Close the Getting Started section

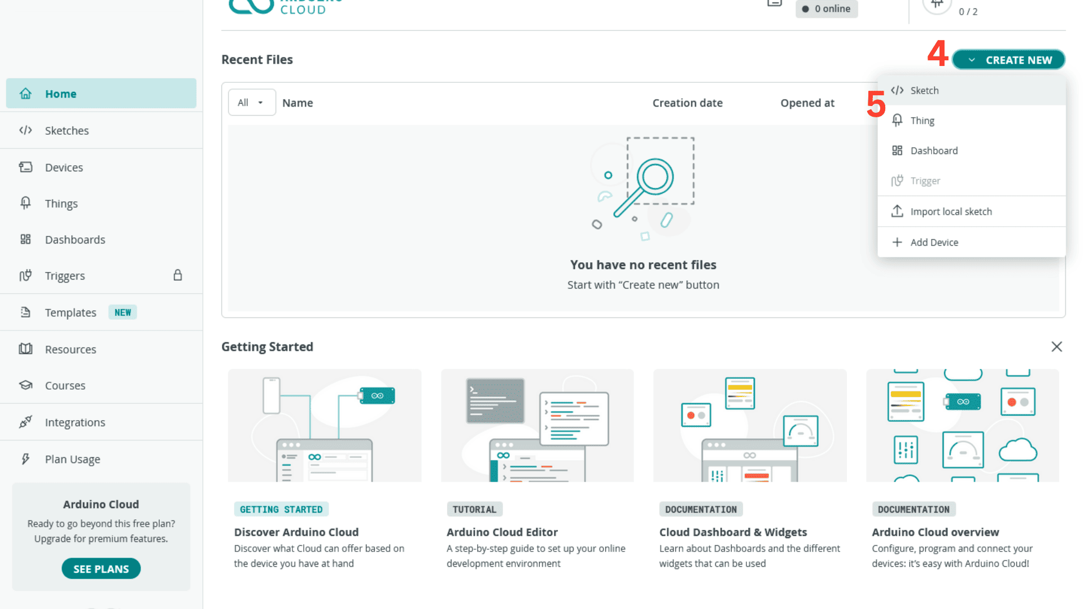pos(1057,346)
